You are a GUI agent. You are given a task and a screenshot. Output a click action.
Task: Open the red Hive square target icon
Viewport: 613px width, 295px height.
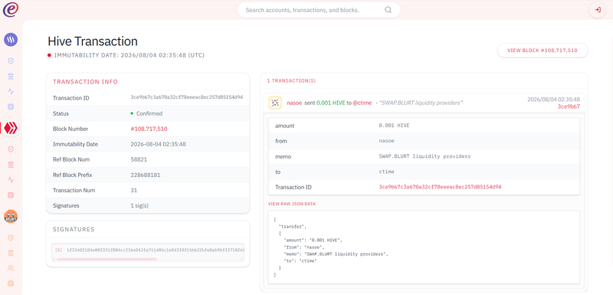click(x=11, y=195)
